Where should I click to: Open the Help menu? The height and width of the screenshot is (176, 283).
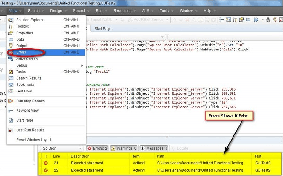pos(209,11)
